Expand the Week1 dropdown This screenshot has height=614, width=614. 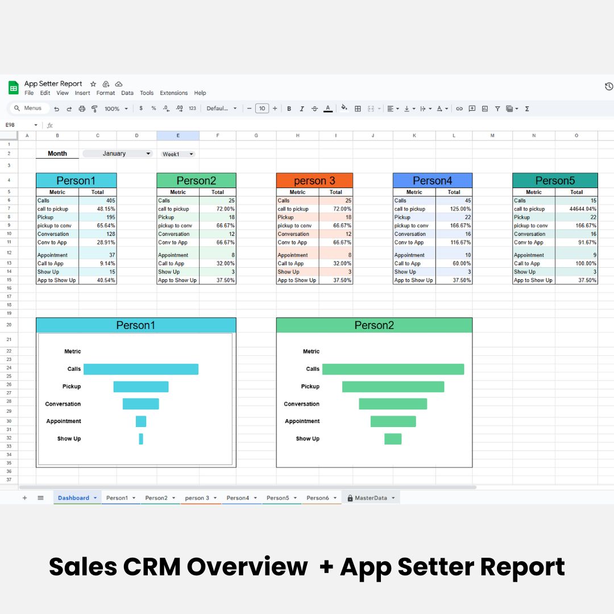pos(178,154)
